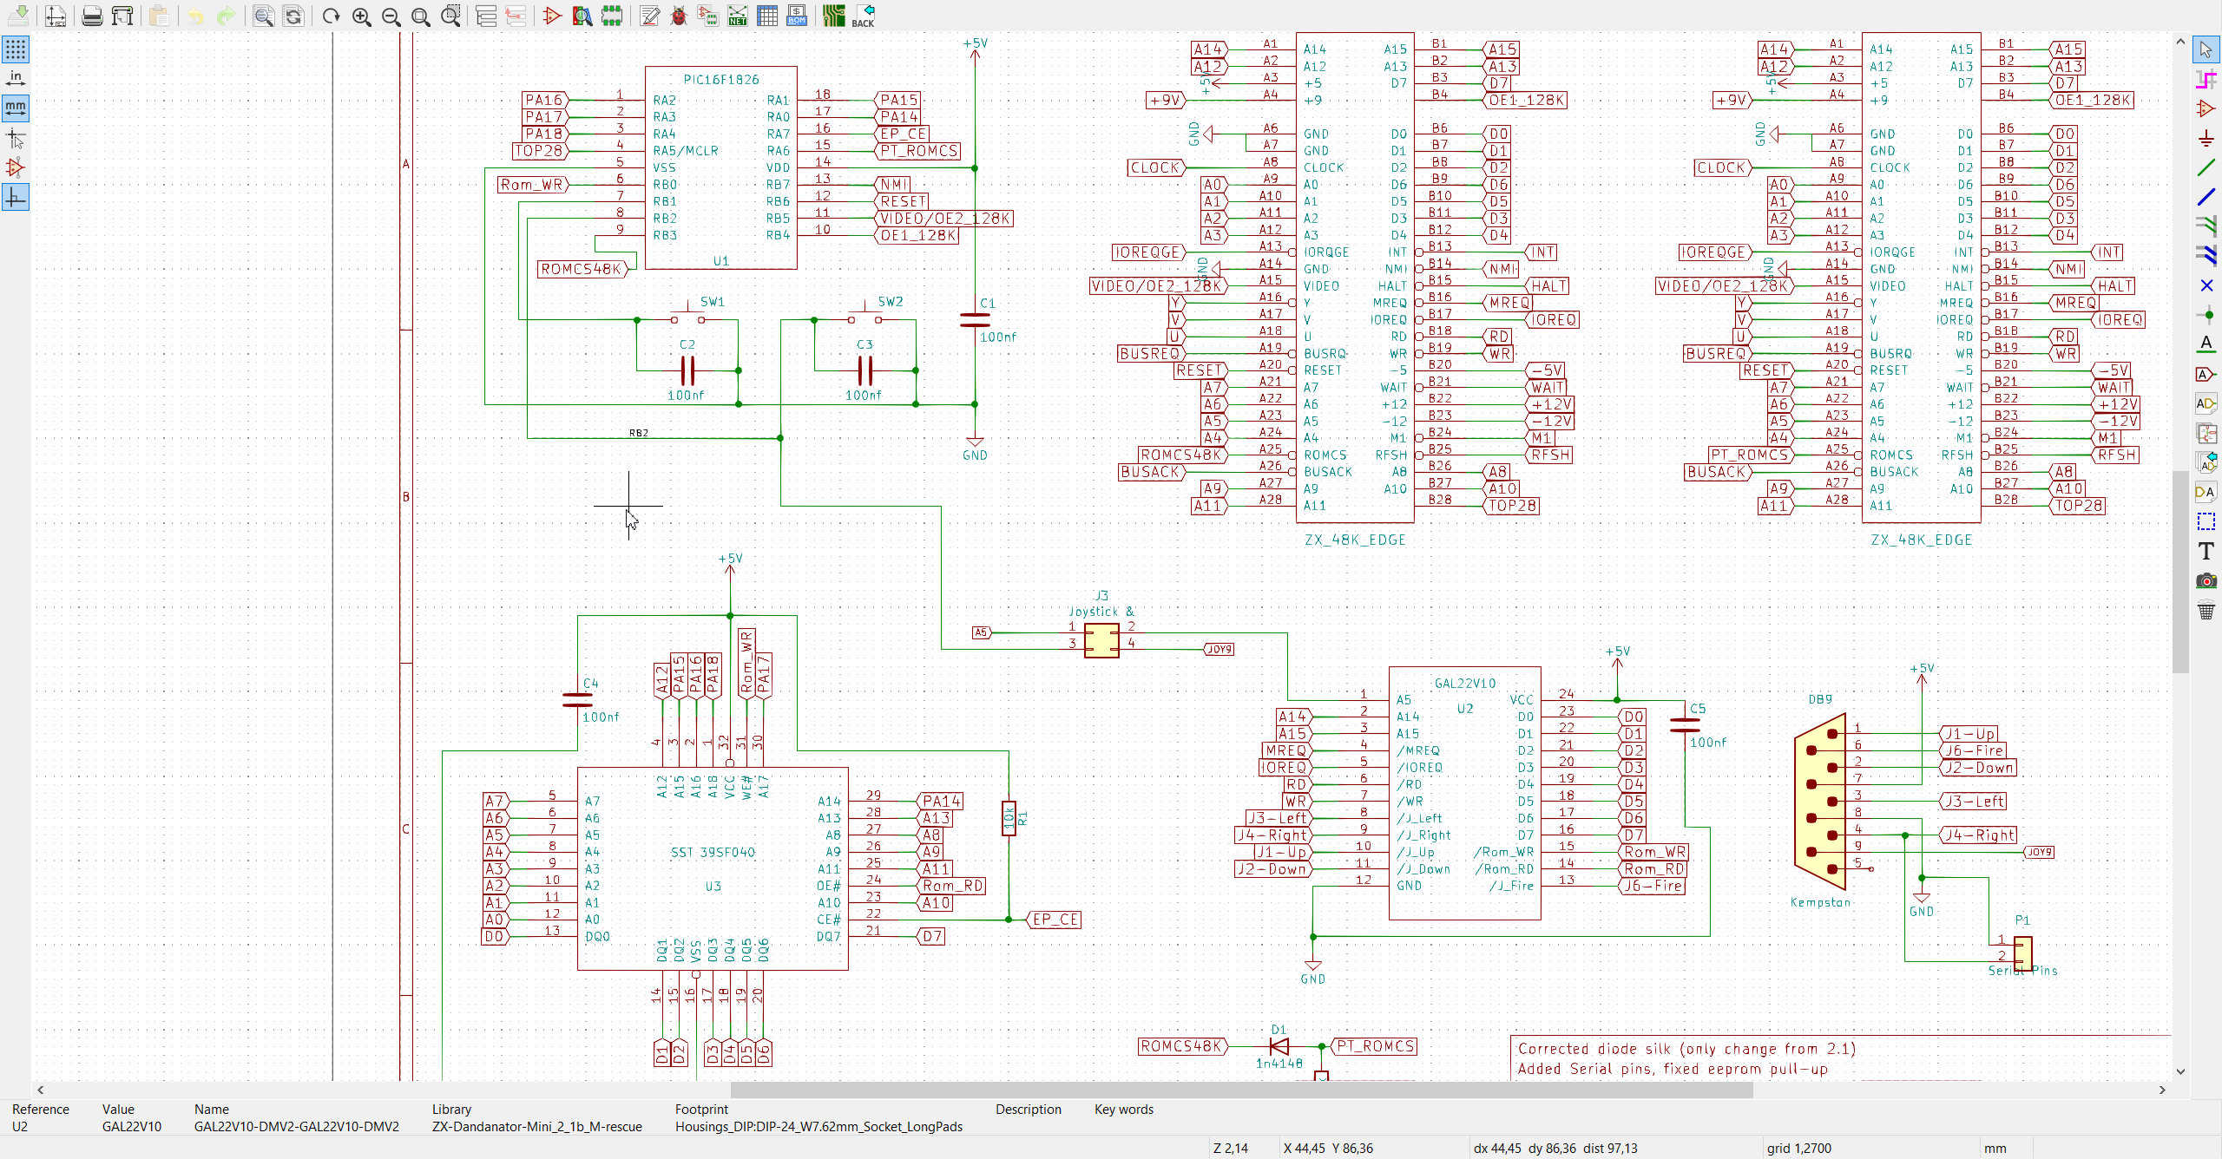Zoom out of schematic
Screen dimensions: 2222x1159
tap(391, 15)
